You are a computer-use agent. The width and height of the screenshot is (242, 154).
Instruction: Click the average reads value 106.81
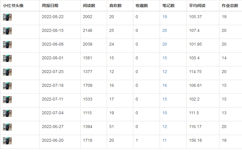pos(195,85)
